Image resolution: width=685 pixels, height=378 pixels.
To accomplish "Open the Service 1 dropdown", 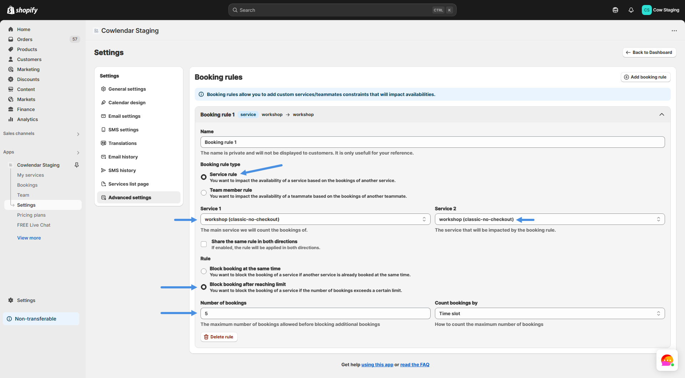I will [315, 219].
